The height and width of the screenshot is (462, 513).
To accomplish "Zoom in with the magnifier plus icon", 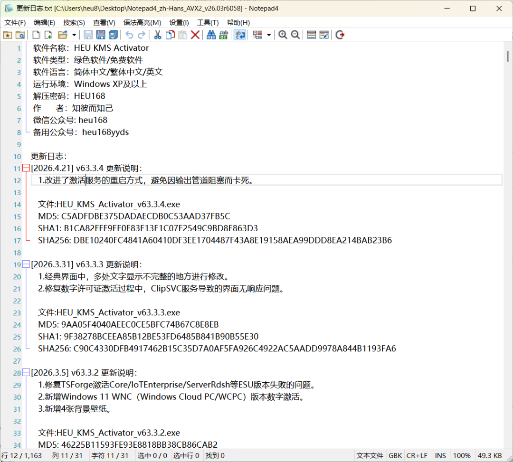I will [283, 35].
